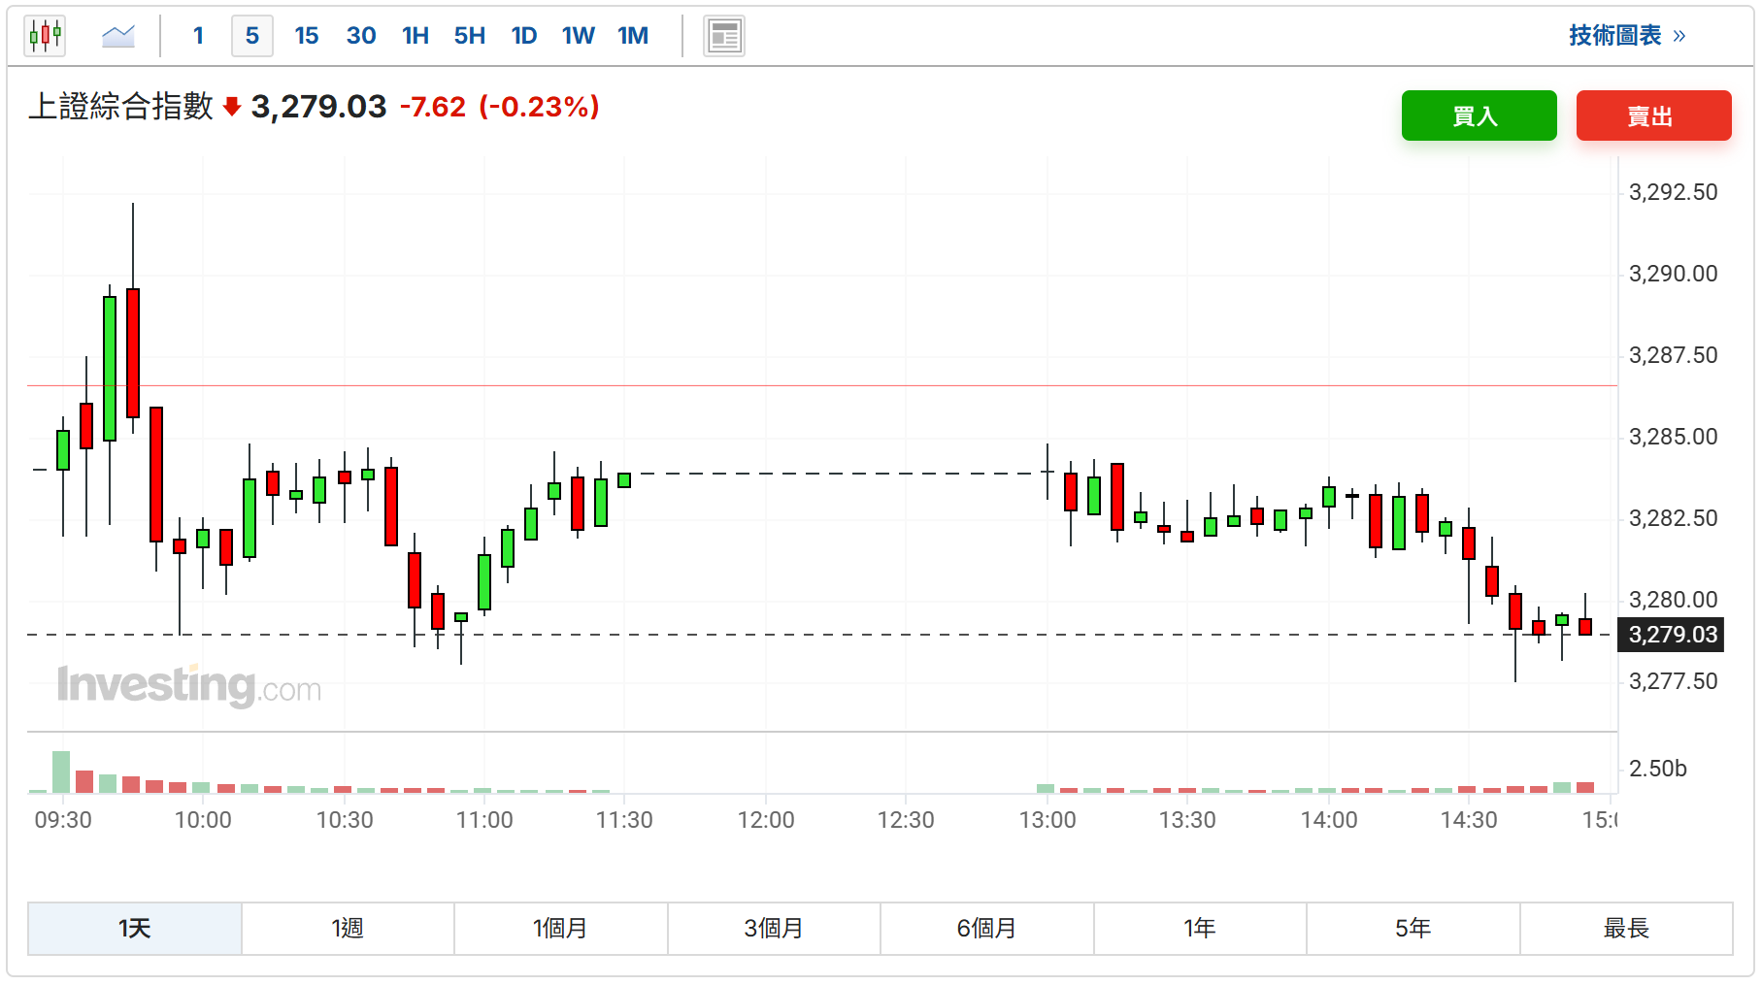
Task: Select the 6個月 range tab
Action: (987, 929)
